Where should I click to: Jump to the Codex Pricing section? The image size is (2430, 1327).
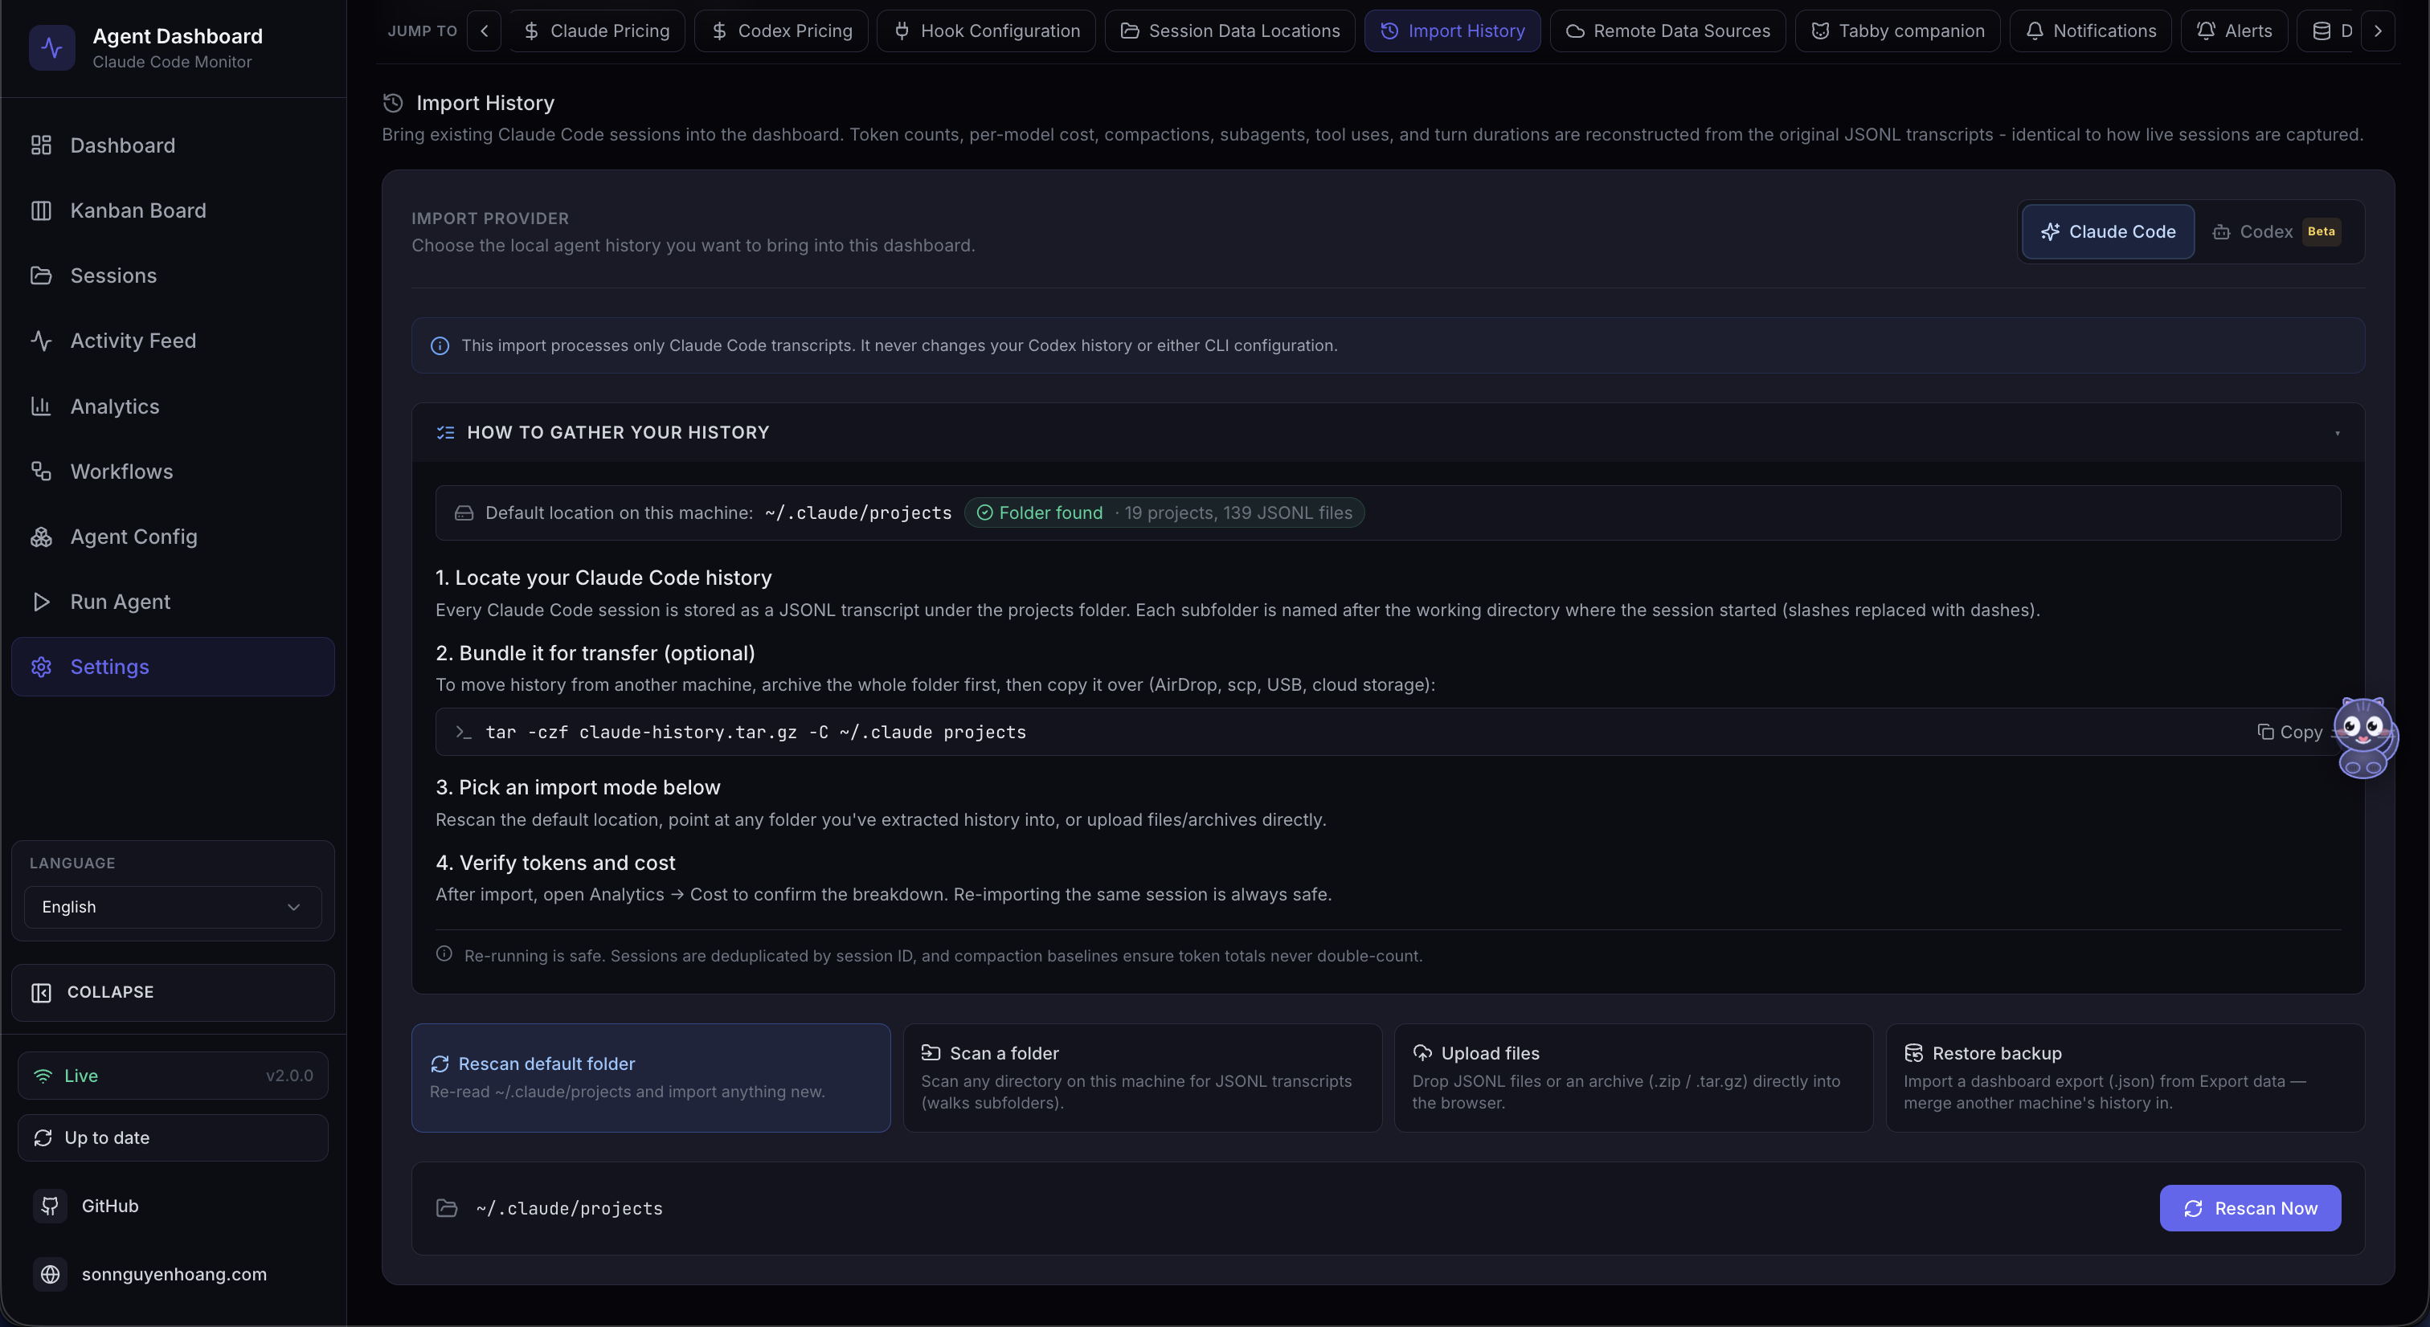point(781,31)
